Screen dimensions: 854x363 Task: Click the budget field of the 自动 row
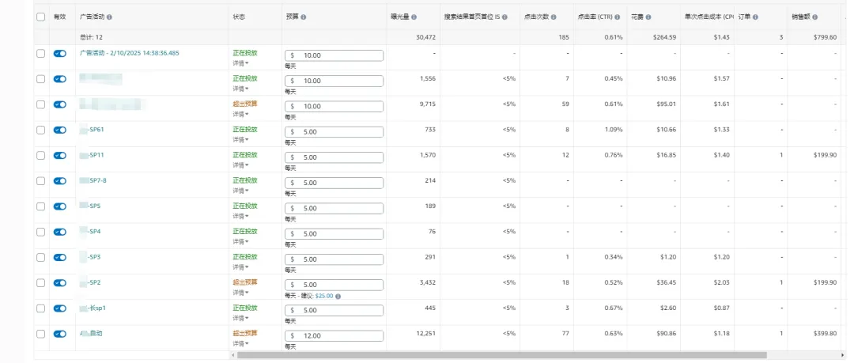334,336
